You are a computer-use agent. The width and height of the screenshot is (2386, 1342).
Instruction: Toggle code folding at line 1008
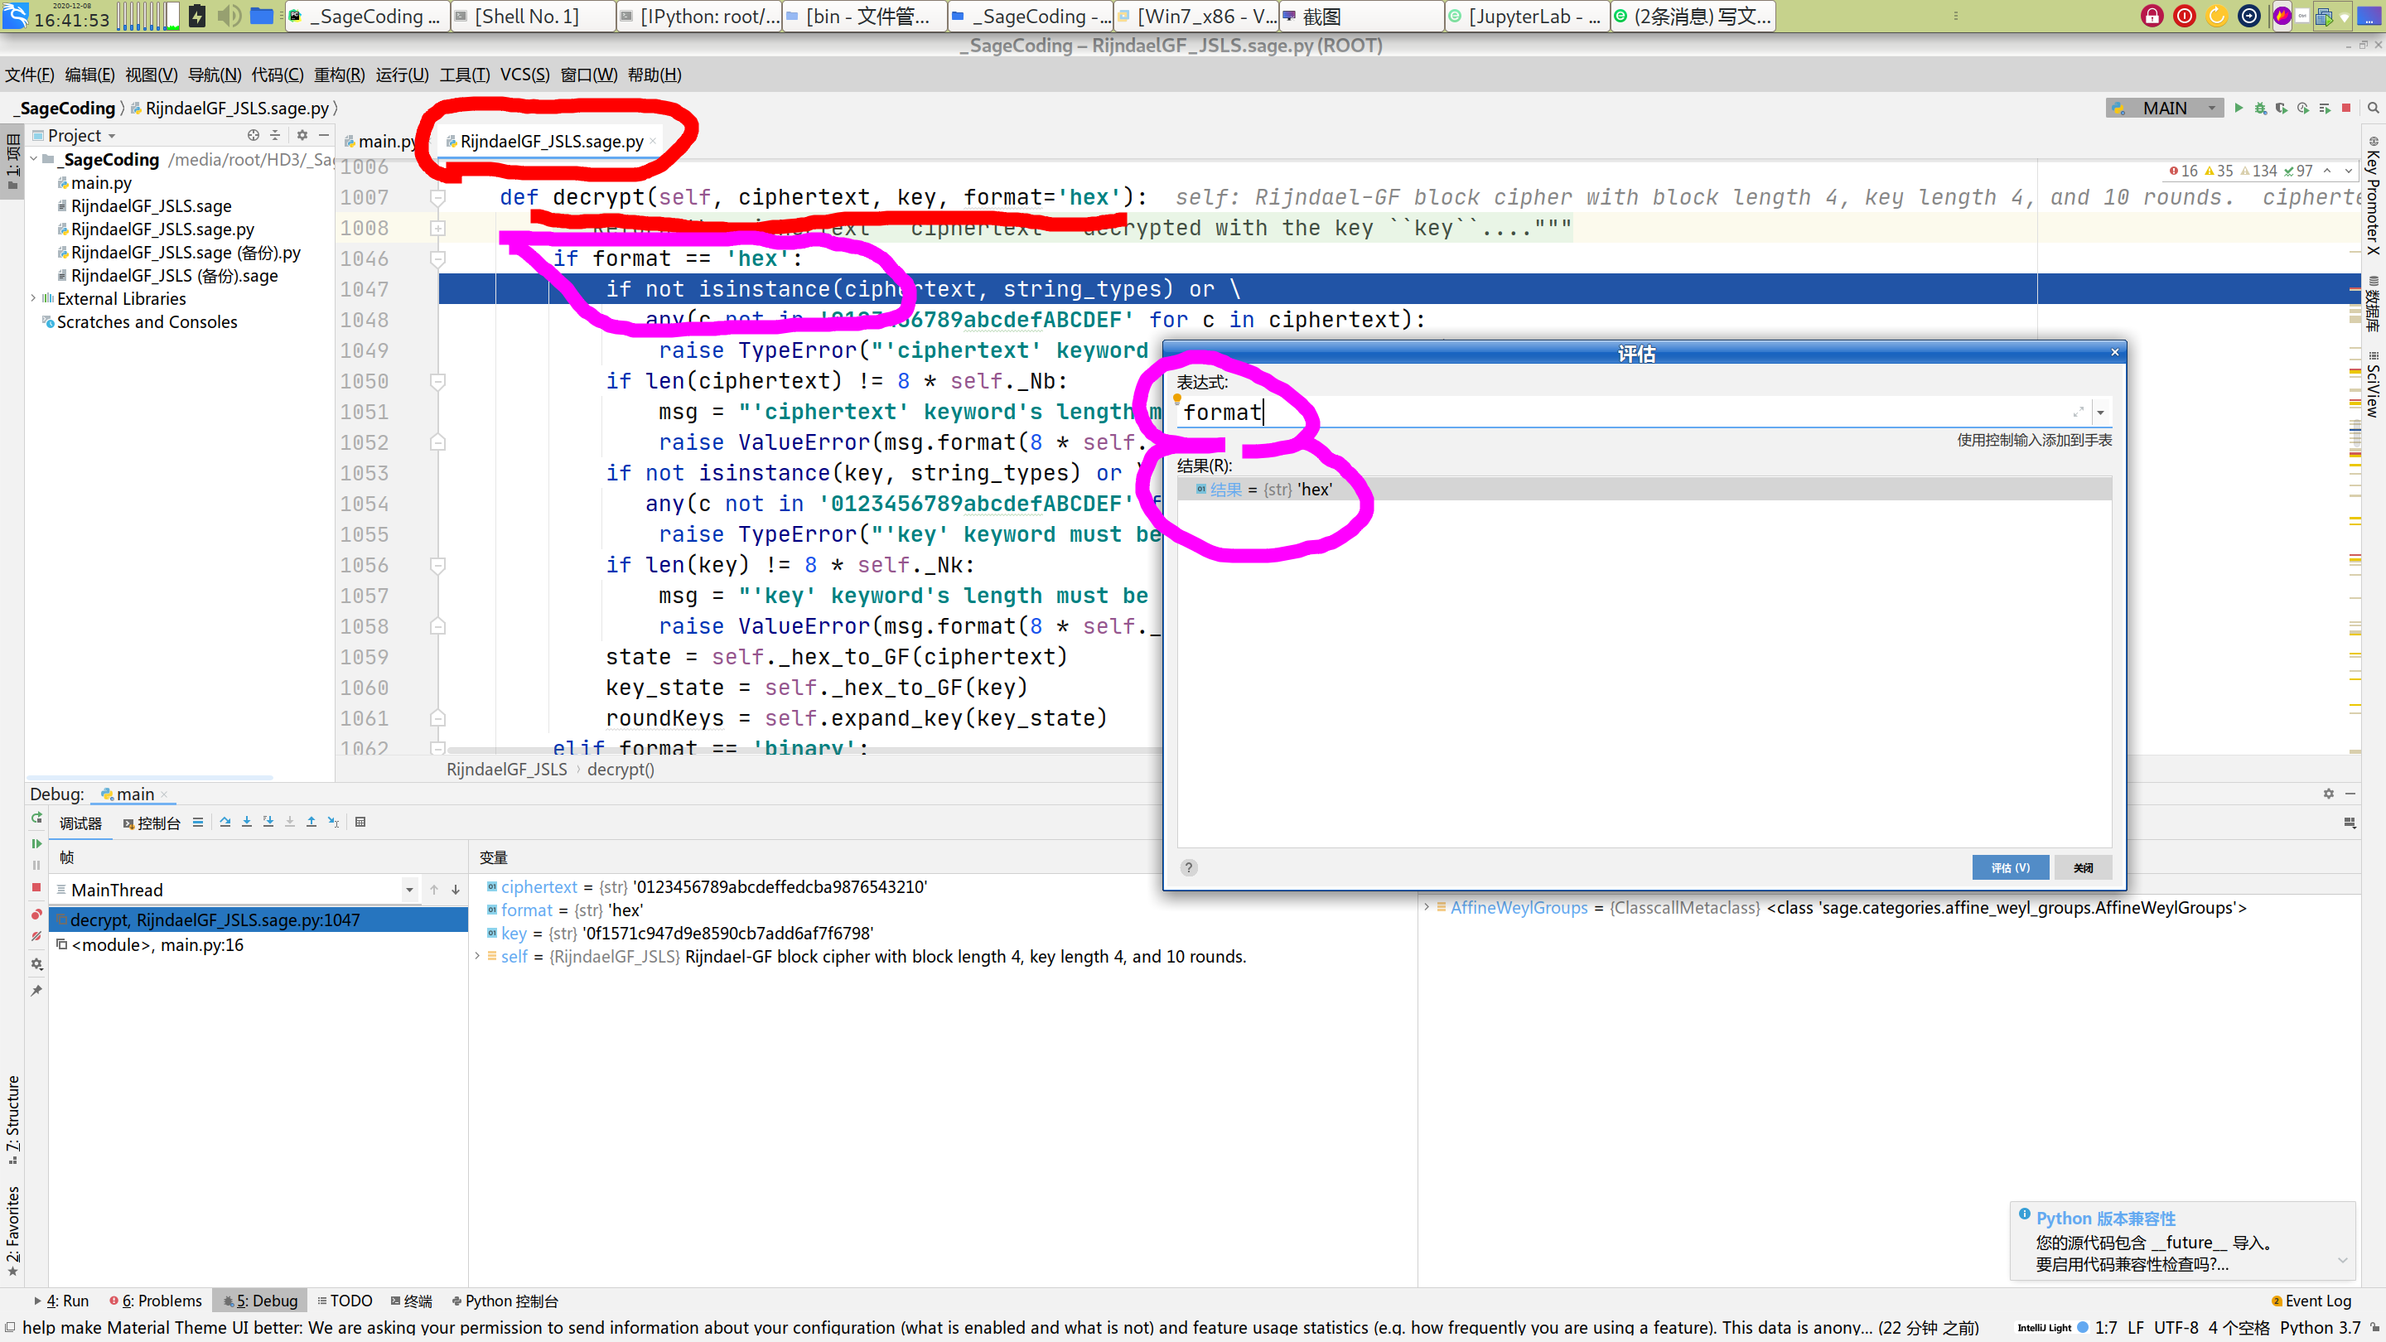pos(438,228)
